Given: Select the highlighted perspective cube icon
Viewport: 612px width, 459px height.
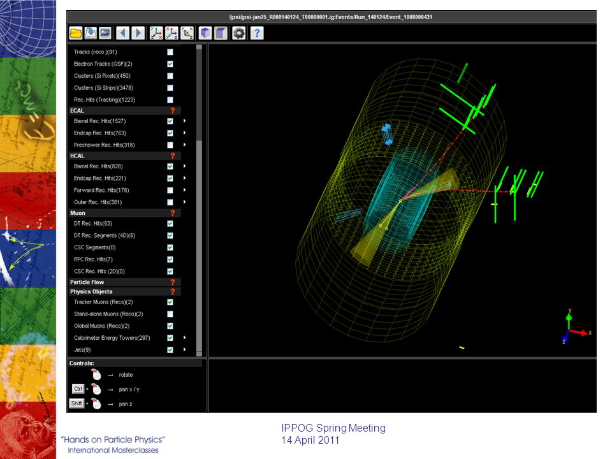Looking at the screenshot, I should coord(221,33).
